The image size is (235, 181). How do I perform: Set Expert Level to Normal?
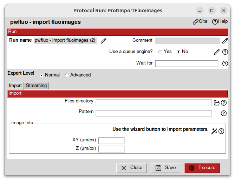click(41, 75)
